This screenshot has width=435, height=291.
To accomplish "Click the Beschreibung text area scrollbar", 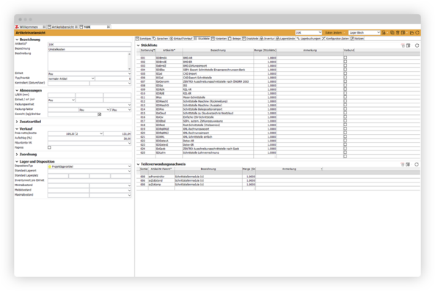I will tap(129, 62).
